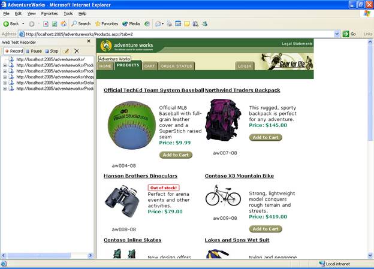Open the Tools menu

click(68, 14)
